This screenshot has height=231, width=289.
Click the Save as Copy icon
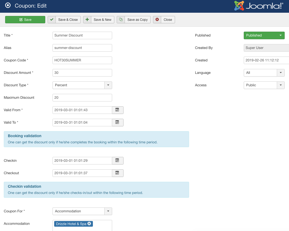(121, 20)
